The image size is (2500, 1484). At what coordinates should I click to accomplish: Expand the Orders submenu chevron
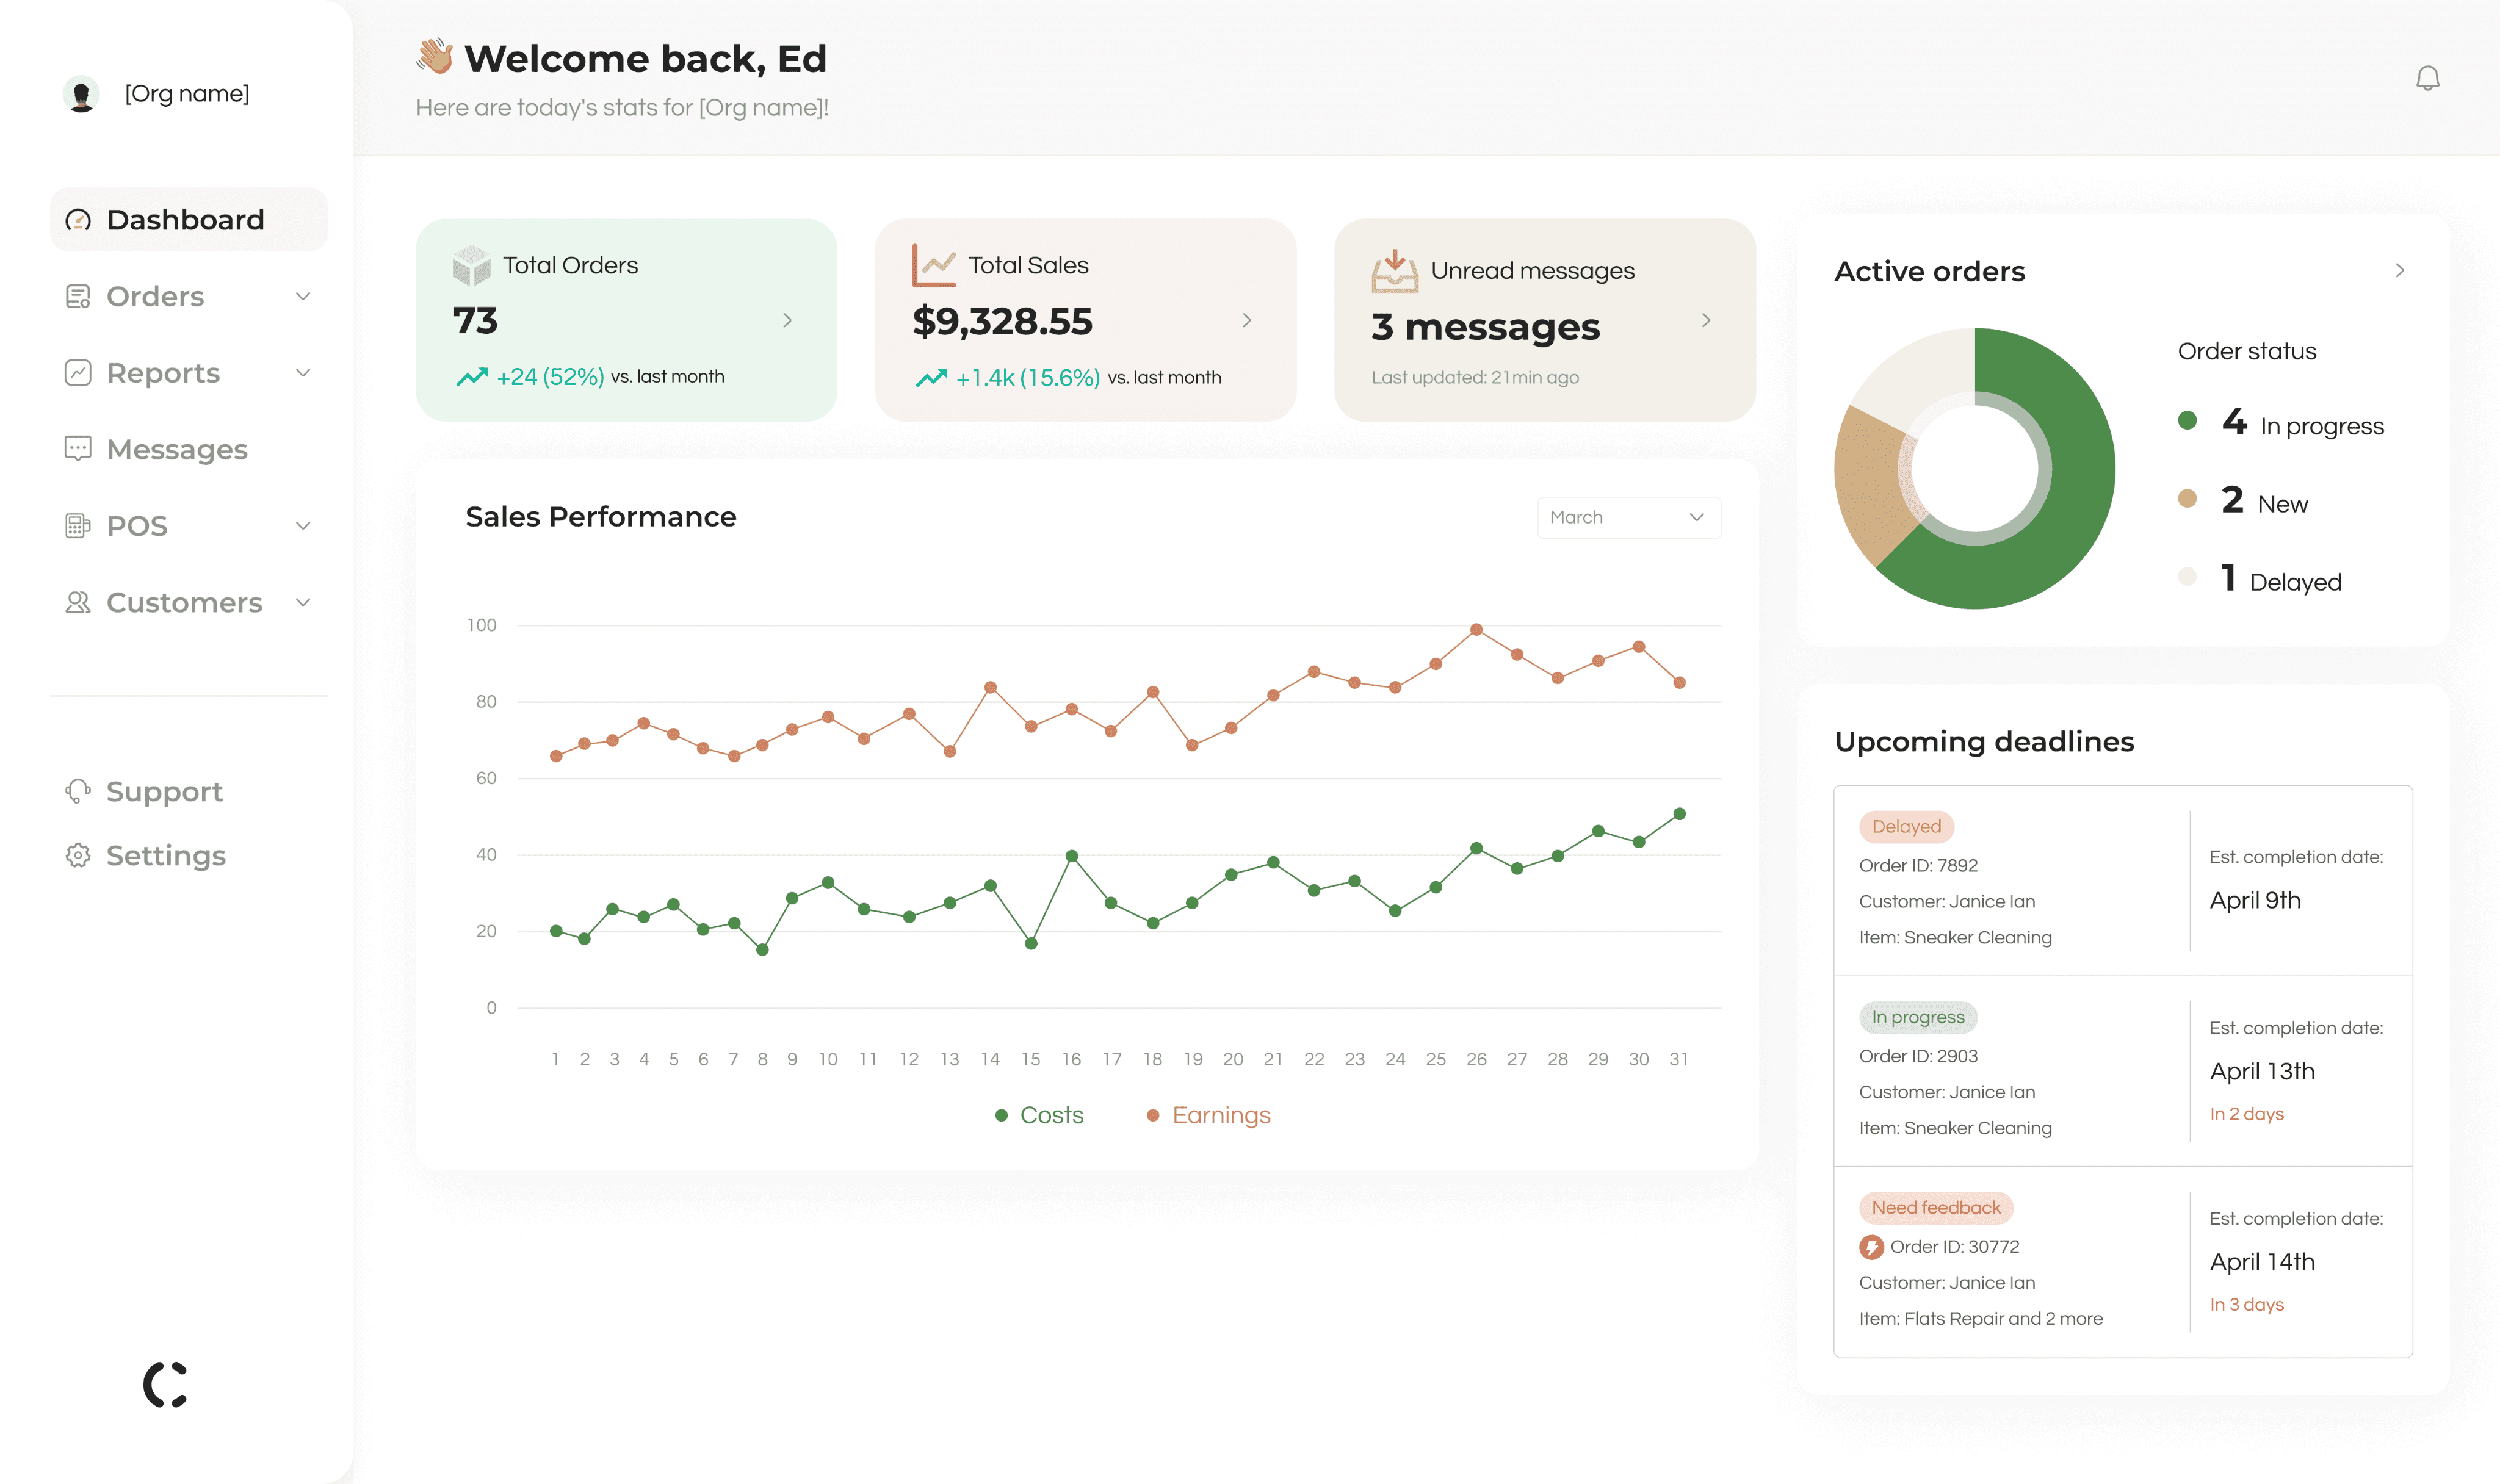coord(303,296)
